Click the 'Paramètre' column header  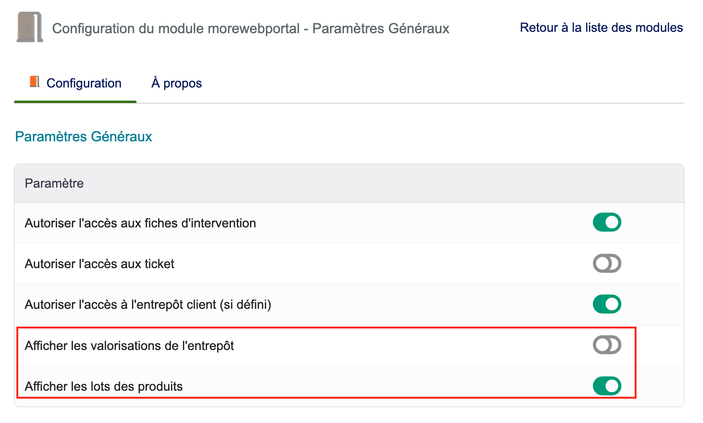(54, 183)
